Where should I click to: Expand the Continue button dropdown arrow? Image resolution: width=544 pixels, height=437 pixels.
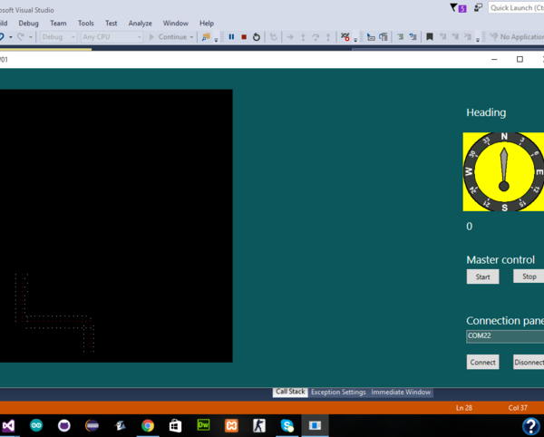(192, 37)
